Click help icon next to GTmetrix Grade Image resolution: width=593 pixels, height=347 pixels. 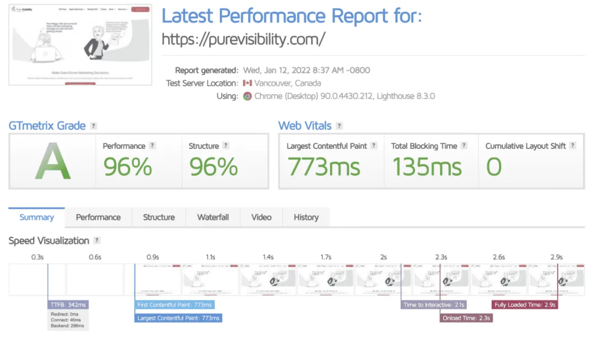click(93, 126)
